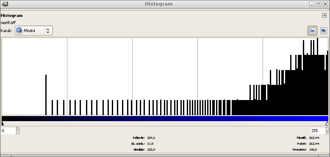Image resolution: width=330 pixels, height=157 pixels.
Task: Decrease the lower range value with down arrow
Action: pos(18,133)
